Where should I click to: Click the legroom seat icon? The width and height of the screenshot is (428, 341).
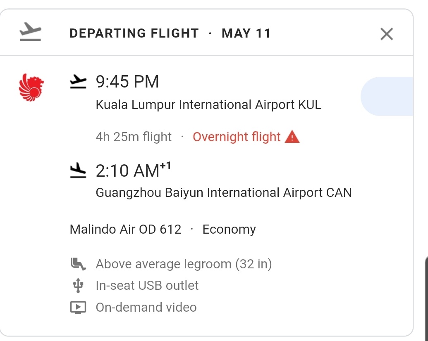[78, 264]
